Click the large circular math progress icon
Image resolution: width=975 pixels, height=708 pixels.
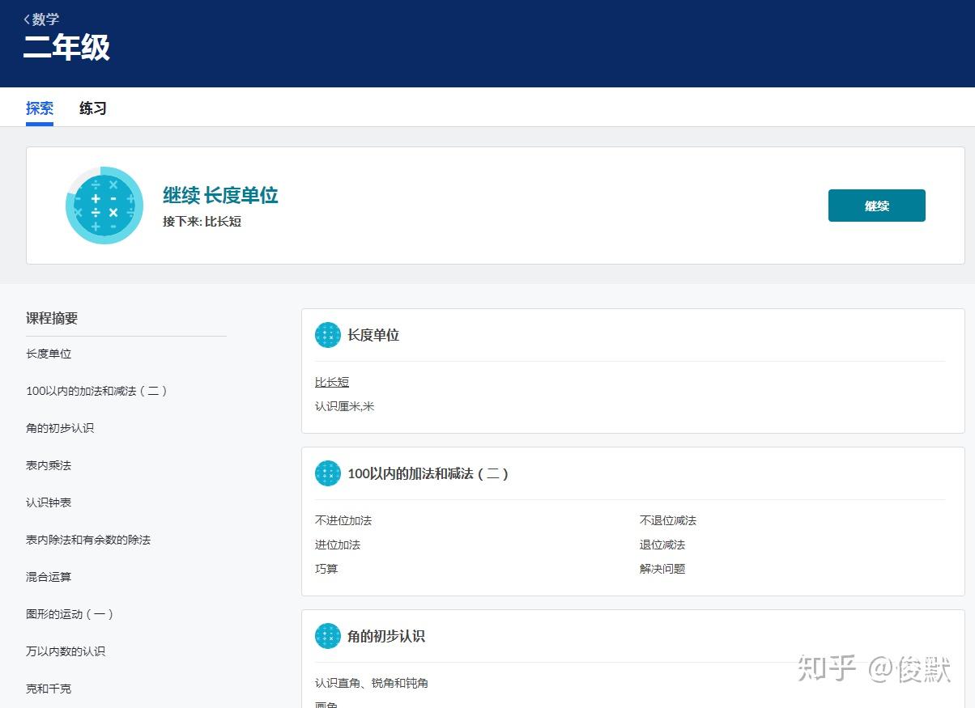104,206
